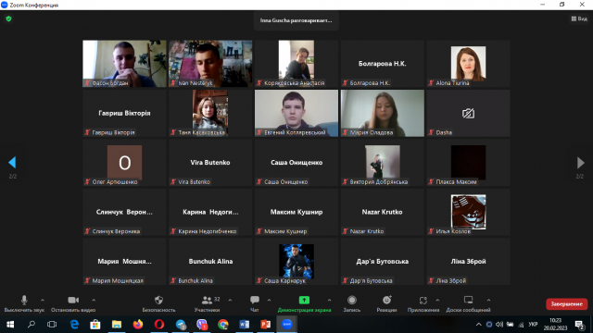Select Alona Tiurina's video tile
Image resolution: width=593 pixels, height=333 pixels.
468,64
